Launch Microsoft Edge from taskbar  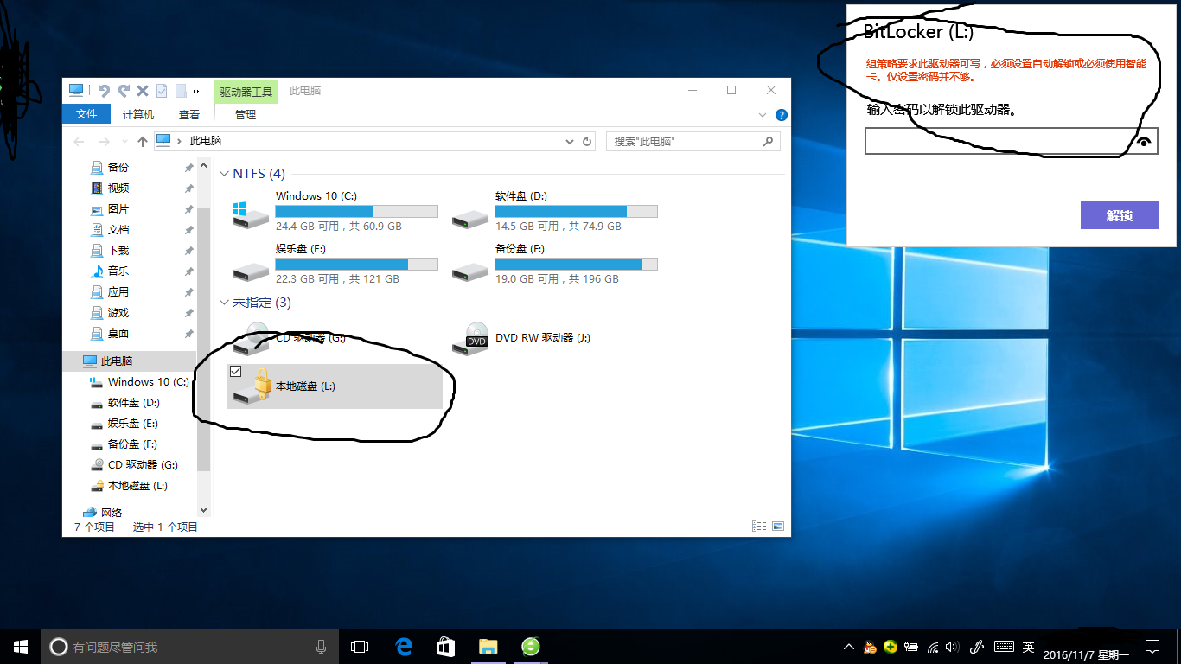(x=404, y=647)
